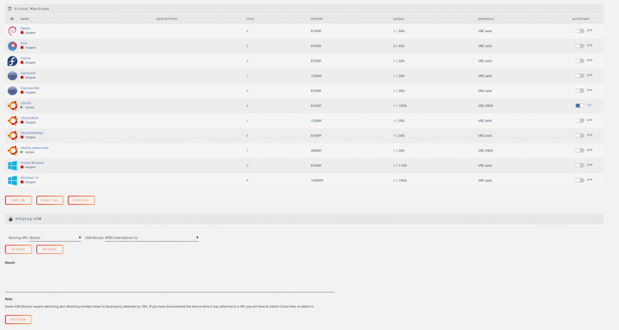Expand CPU count 4 for Fedora
Viewport: 619px width, 330px height.
pyautogui.click(x=247, y=61)
